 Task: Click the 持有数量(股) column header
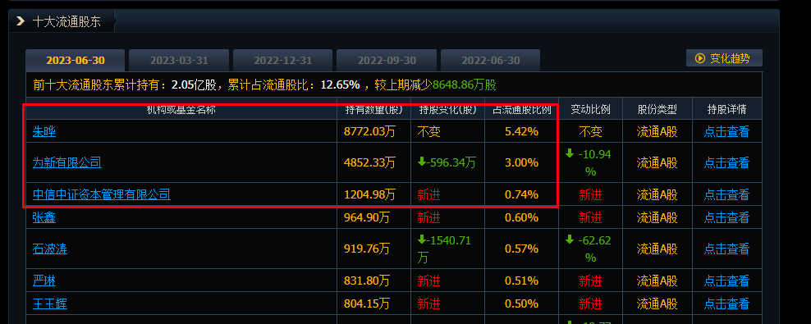pos(374,110)
